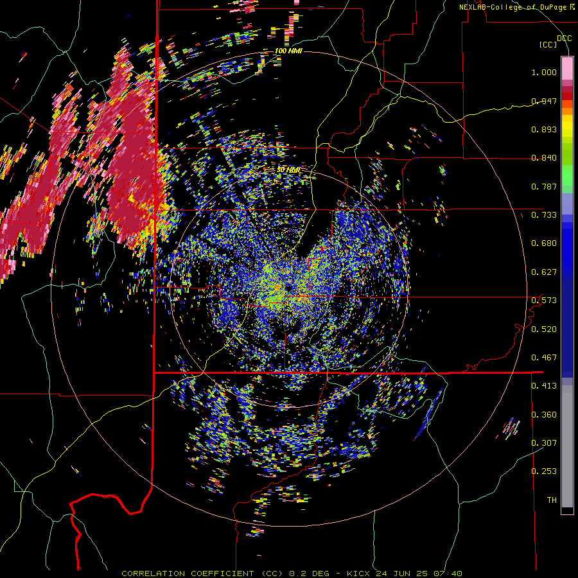Screen dimensions: 578x578
Task: Click the DCC label above the color bar
Action: click(564, 39)
